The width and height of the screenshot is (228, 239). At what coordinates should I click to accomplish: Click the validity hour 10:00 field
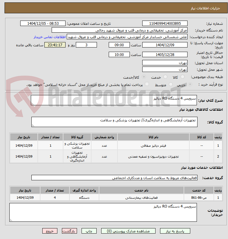click(x=119, y=54)
